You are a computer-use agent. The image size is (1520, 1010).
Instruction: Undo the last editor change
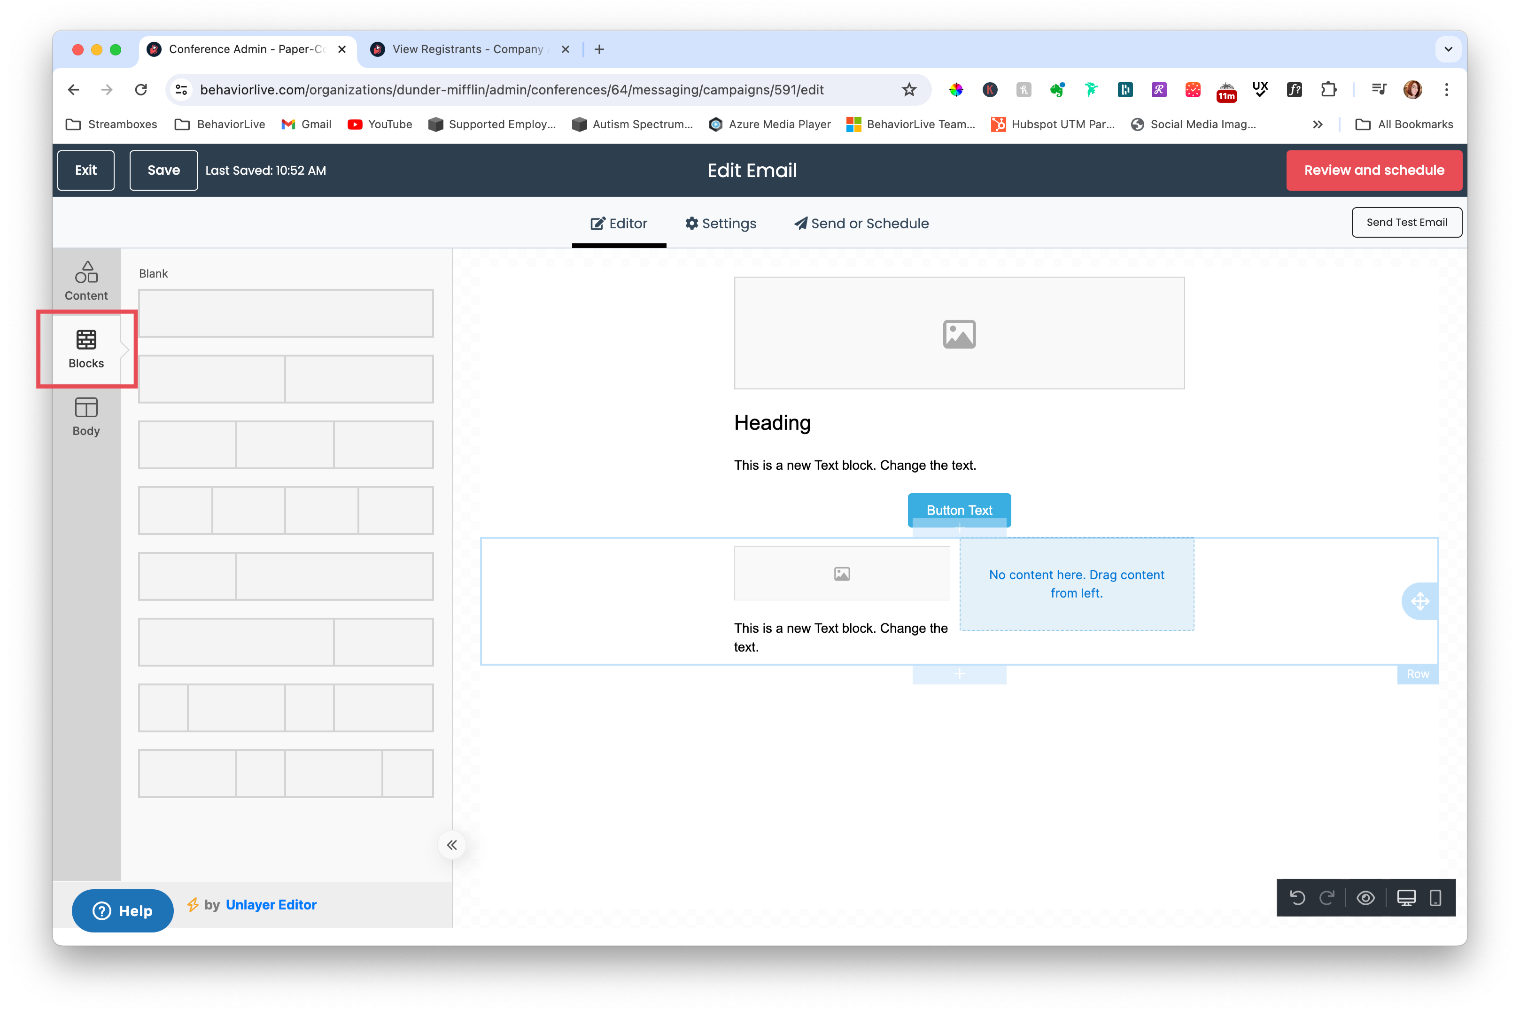click(x=1298, y=897)
